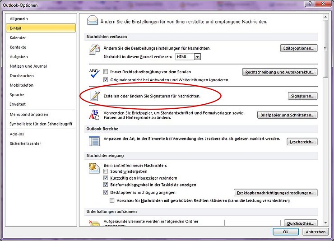Click the Briefpapier AC fonts icon

pos(94,115)
